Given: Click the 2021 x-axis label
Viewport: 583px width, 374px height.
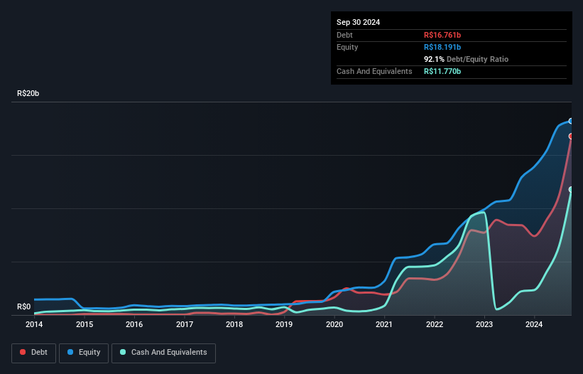Looking at the screenshot, I should [384, 324].
